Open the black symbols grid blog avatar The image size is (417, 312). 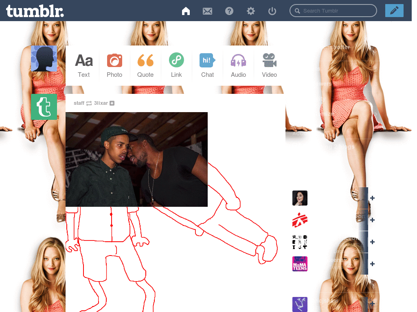click(x=300, y=242)
